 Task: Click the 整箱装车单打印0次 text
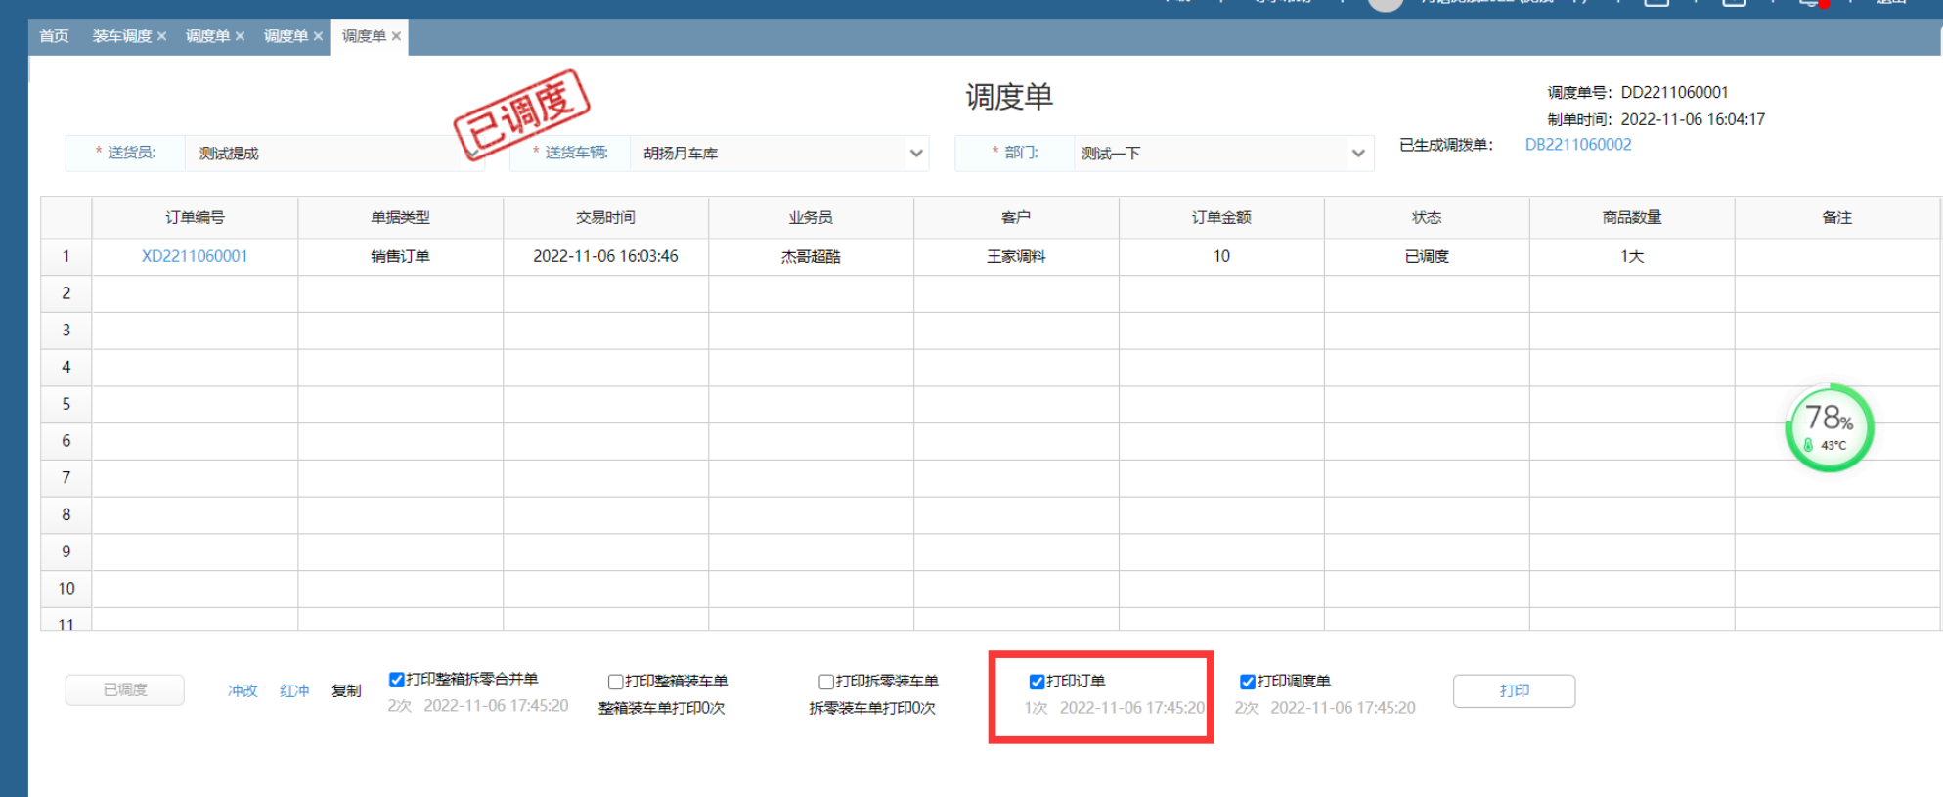[x=662, y=708]
